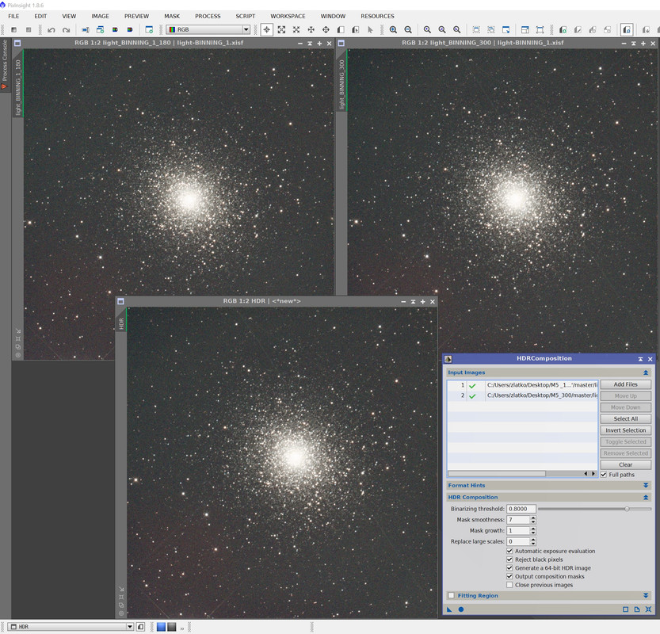The image size is (660, 634).
Task: Open the IMAGE menu
Action: (x=100, y=16)
